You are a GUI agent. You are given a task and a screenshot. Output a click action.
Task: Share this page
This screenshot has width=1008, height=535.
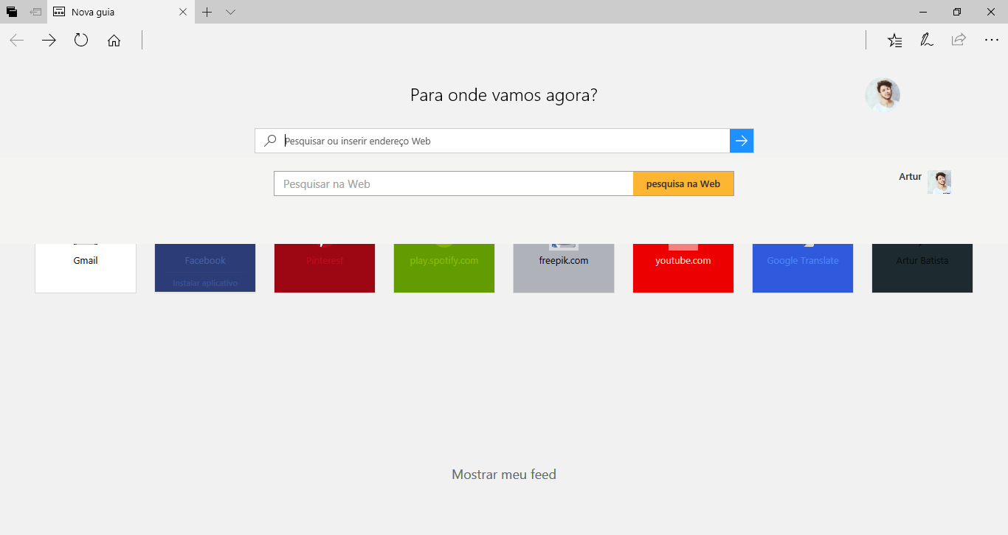tap(959, 41)
